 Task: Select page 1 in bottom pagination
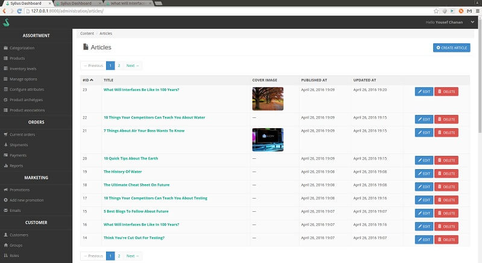(x=110, y=256)
